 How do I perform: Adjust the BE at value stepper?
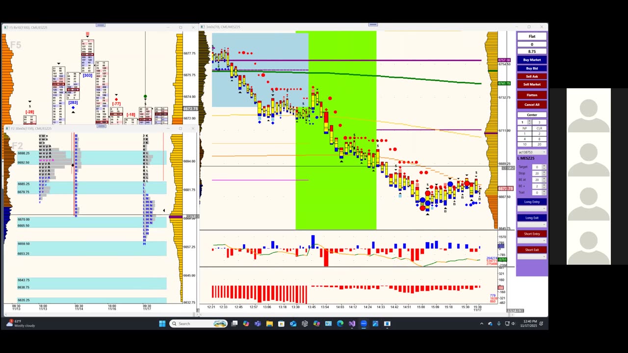point(544,180)
